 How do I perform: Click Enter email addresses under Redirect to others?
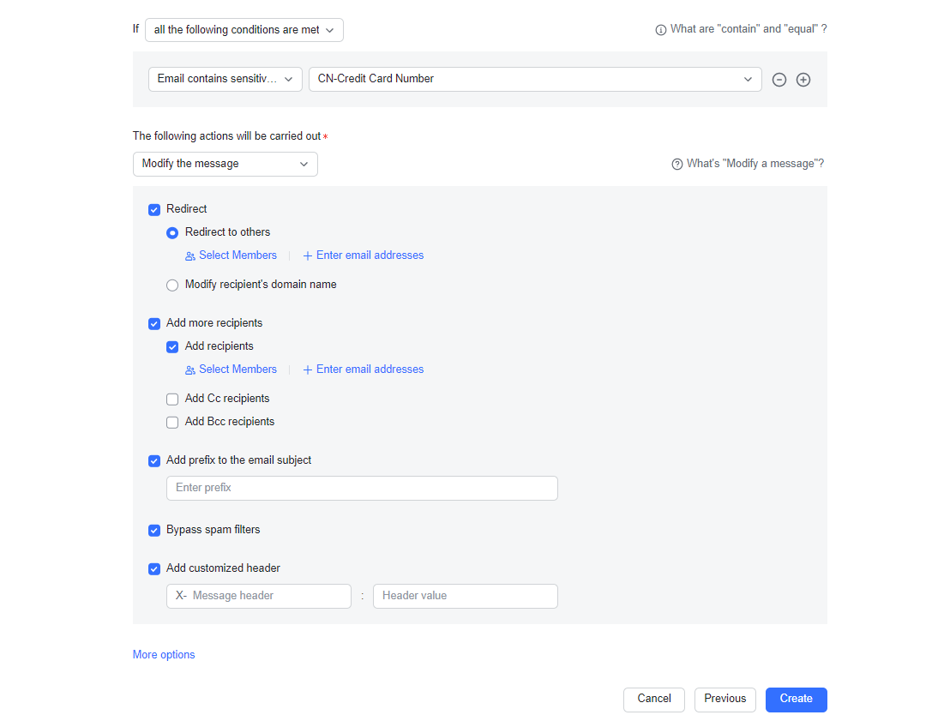pyautogui.click(x=363, y=255)
